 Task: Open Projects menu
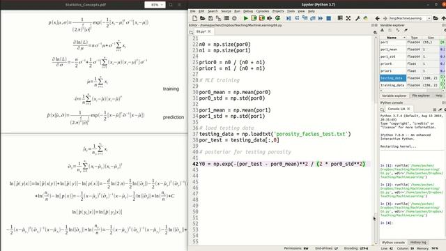(278, 11)
